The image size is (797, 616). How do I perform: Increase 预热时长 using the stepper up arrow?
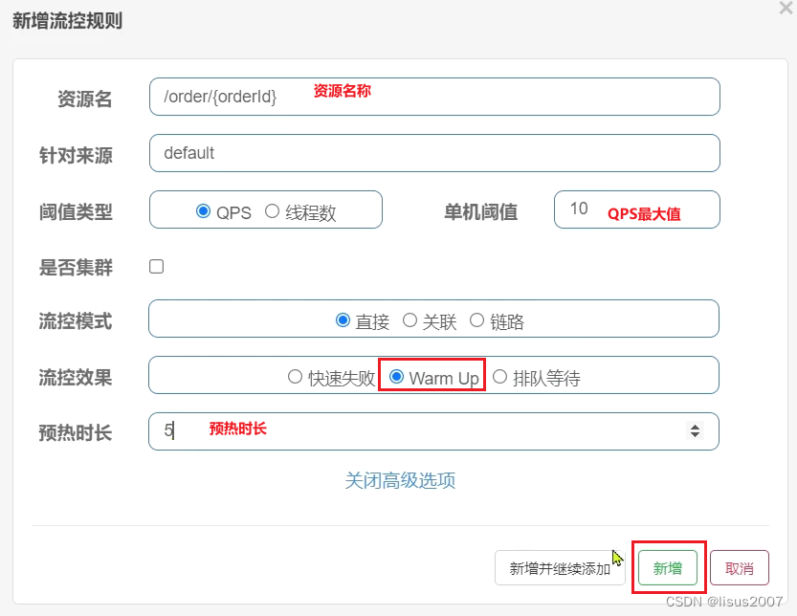pyautogui.click(x=697, y=428)
